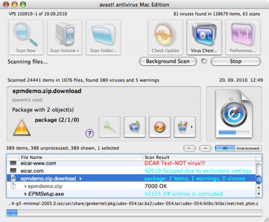
Task: Go to previous item with left arrow
Action: pyautogui.click(x=189, y=148)
